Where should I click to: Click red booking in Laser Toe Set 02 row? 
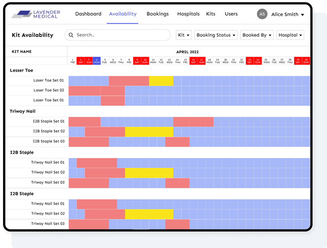tap(96, 91)
